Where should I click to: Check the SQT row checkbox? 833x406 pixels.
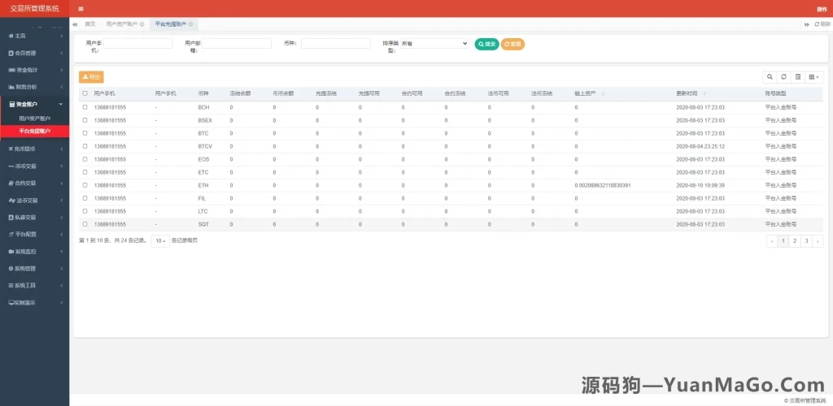(85, 224)
